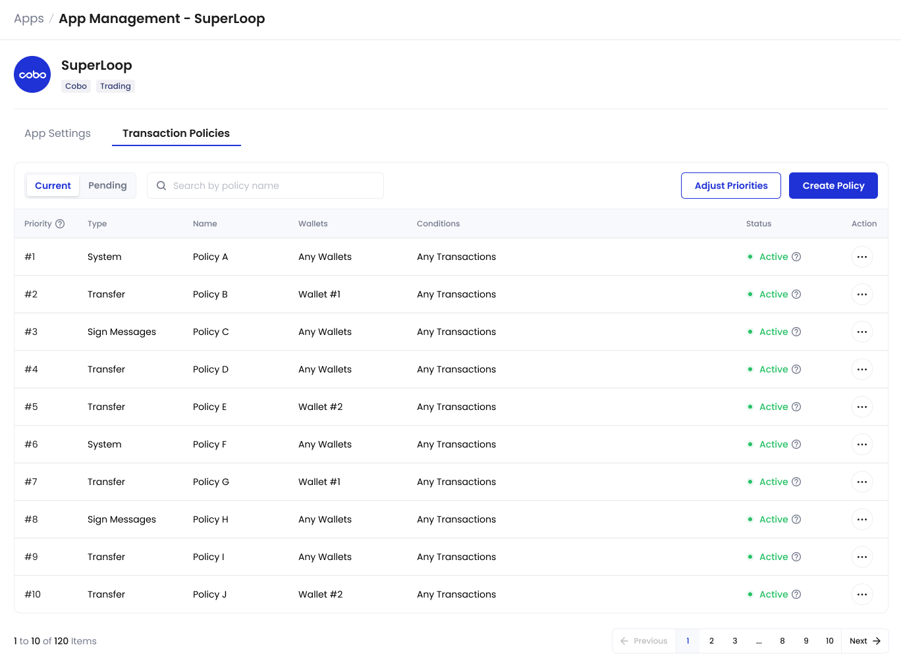
Task: Click the search magnifier icon
Action: click(x=161, y=186)
